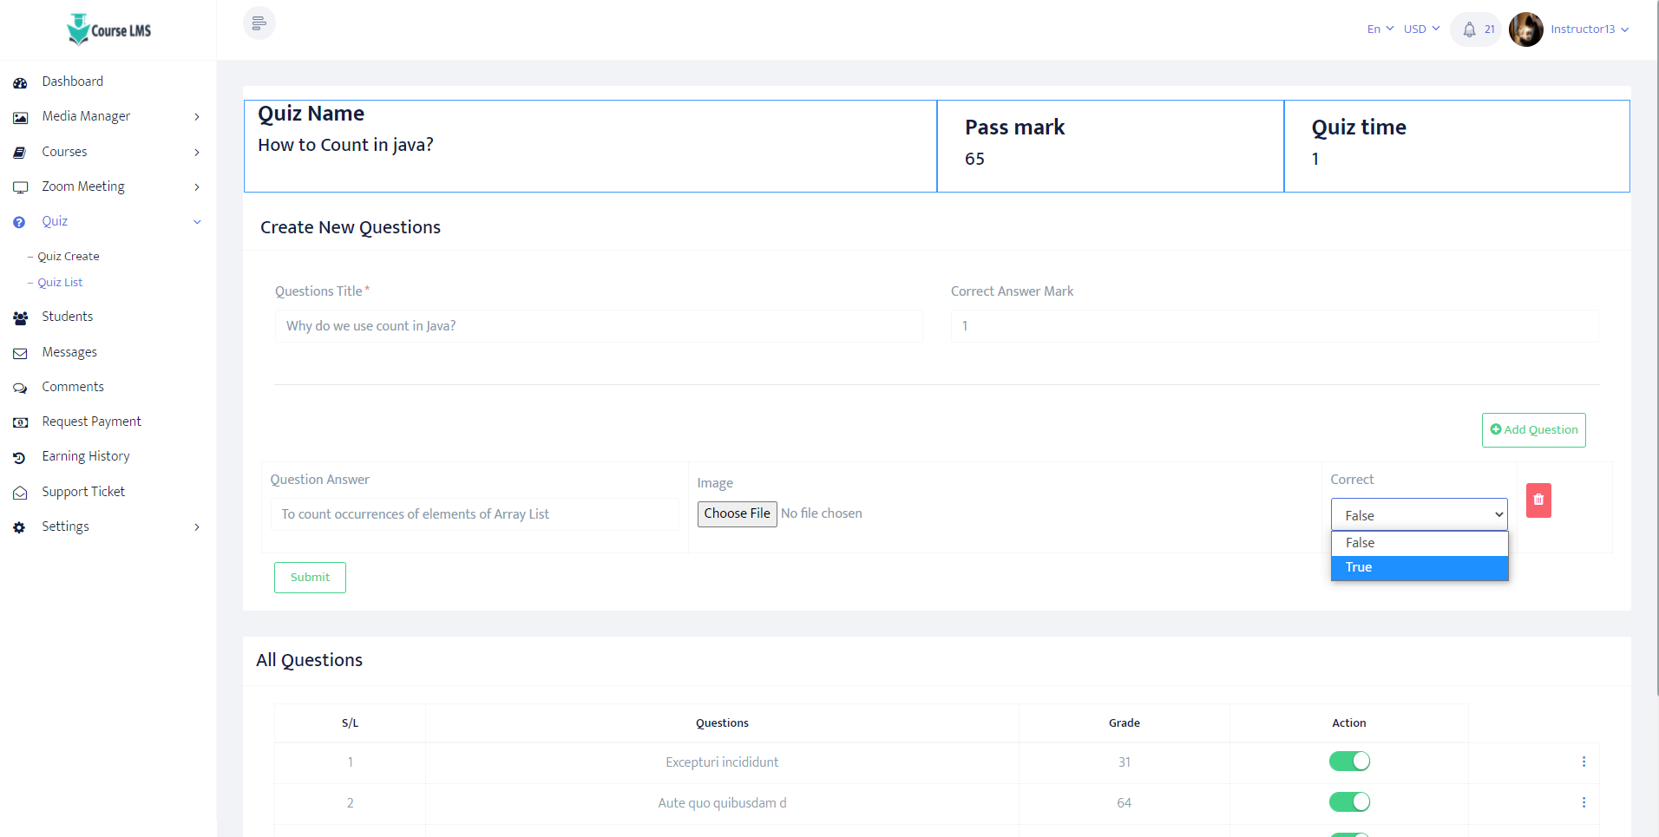
Task: Open the notifications bell
Action: (x=1469, y=29)
